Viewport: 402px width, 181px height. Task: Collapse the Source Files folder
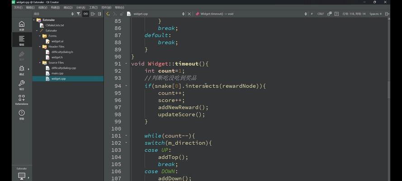coord(40,63)
